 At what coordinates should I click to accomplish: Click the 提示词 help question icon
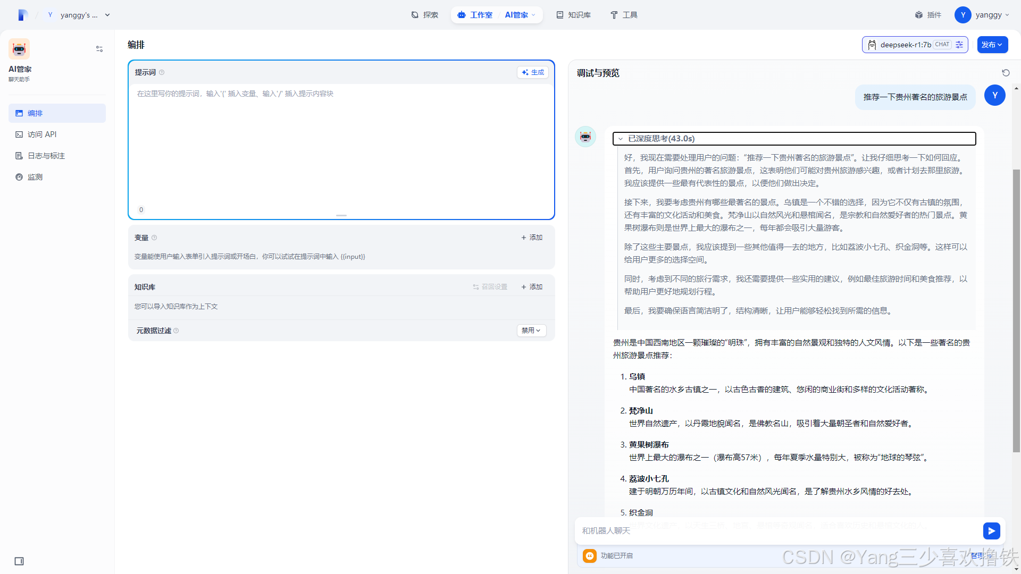162,72
